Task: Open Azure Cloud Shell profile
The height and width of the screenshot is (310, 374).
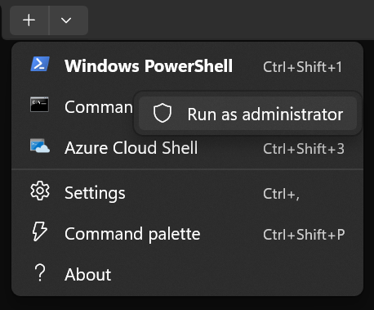Action: [x=187, y=148]
